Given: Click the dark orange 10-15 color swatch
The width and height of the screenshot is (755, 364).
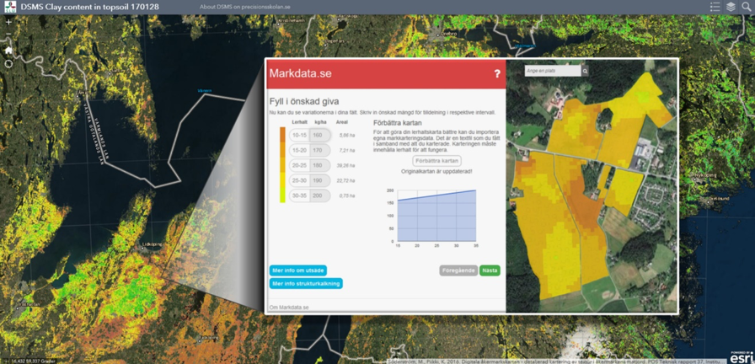Looking at the screenshot, I should (282, 135).
